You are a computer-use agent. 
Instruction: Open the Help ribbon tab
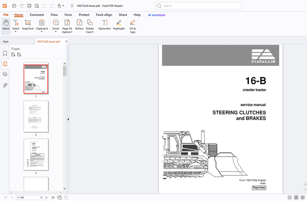coord(137,15)
